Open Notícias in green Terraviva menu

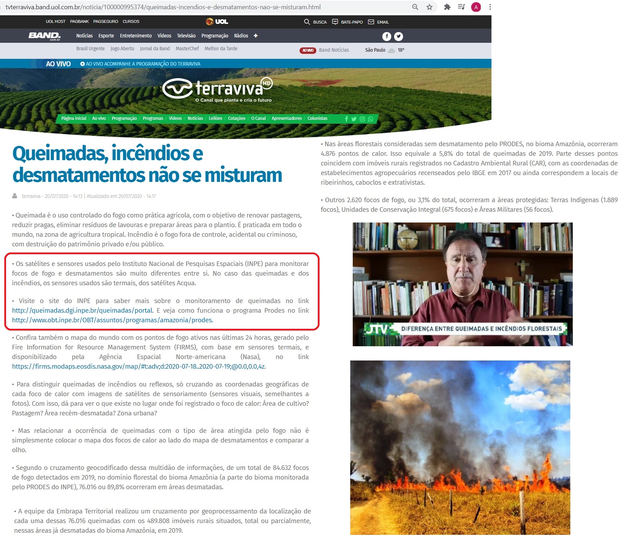195,118
